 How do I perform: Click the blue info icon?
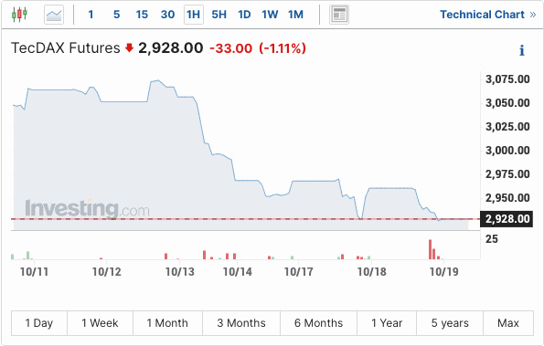[522, 50]
